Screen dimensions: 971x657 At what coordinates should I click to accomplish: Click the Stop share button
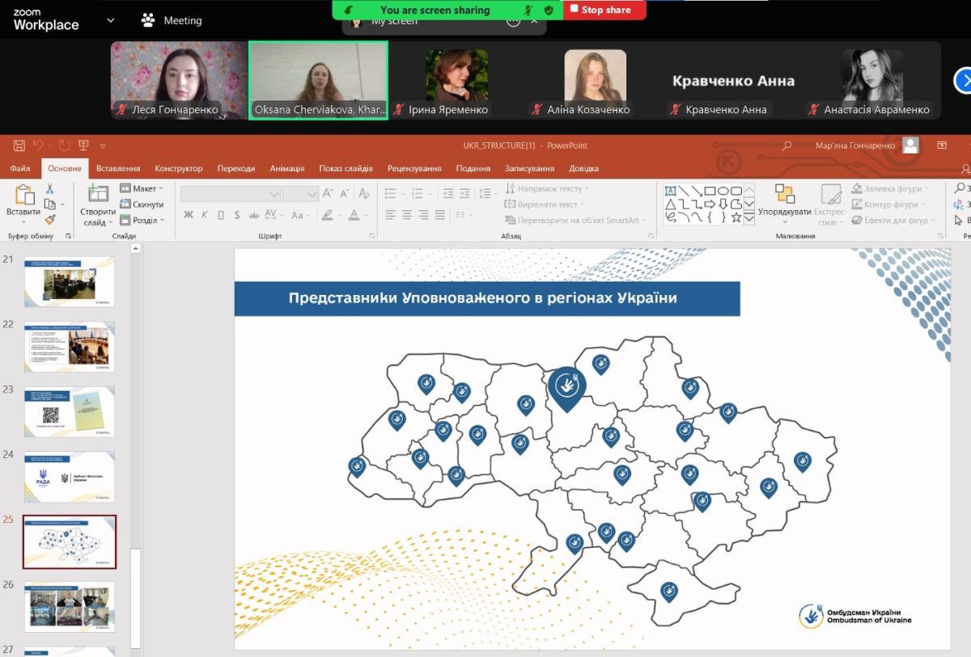click(604, 10)
